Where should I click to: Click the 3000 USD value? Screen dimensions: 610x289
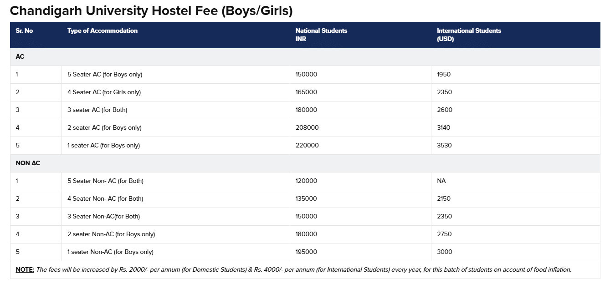point(445,252)
